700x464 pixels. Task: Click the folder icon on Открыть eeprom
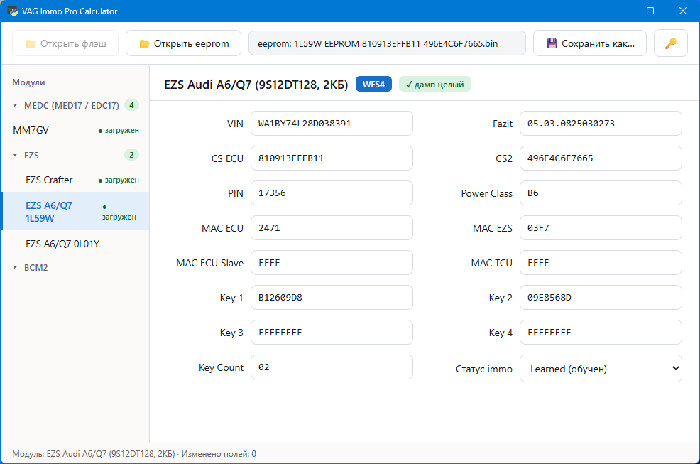[x=144, y=44]
